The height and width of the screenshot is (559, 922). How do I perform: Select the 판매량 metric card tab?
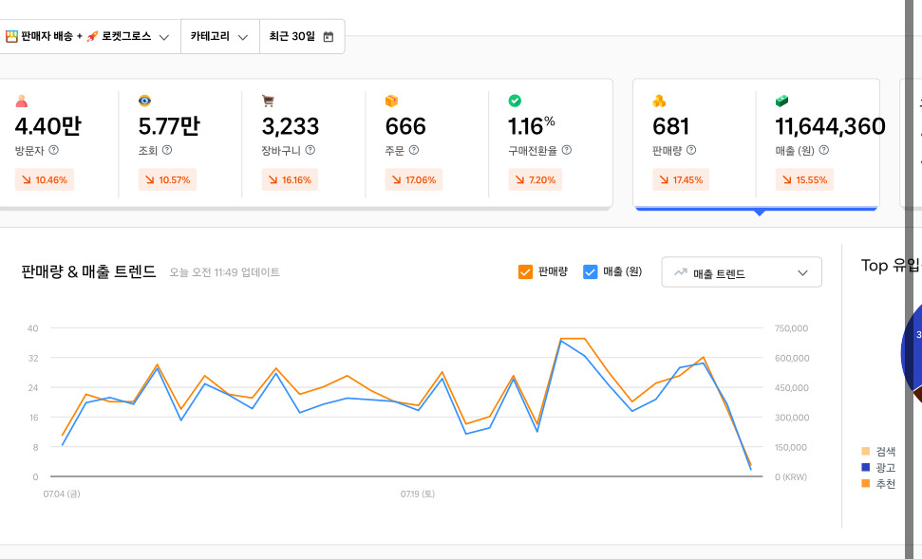pyautogui.click(x=694, y=142)
